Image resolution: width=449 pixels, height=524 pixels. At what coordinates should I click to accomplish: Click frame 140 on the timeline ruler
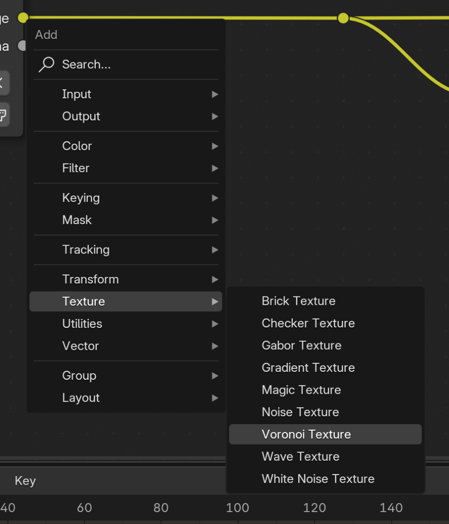point(391,508)
